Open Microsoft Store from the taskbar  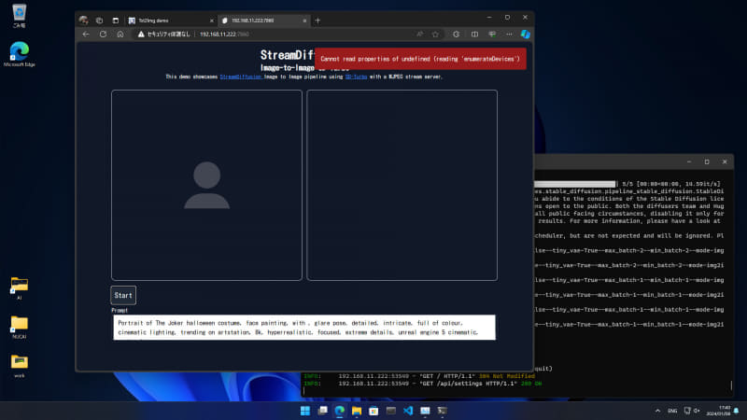[373, 411]
